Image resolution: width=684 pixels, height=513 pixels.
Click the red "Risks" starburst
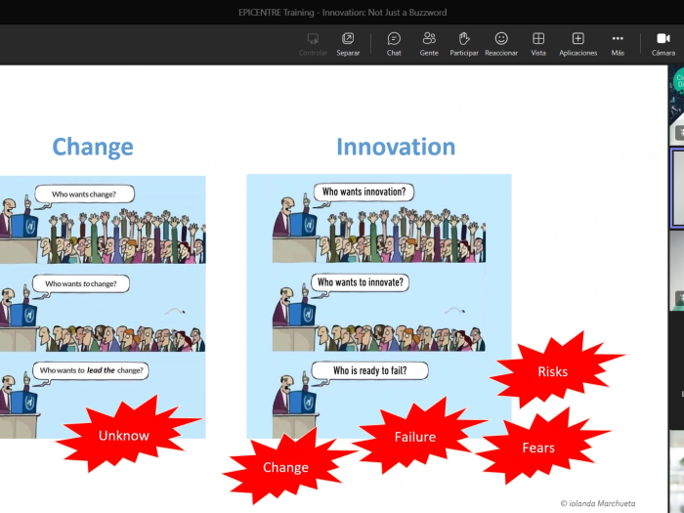click(x=552, y=371)
